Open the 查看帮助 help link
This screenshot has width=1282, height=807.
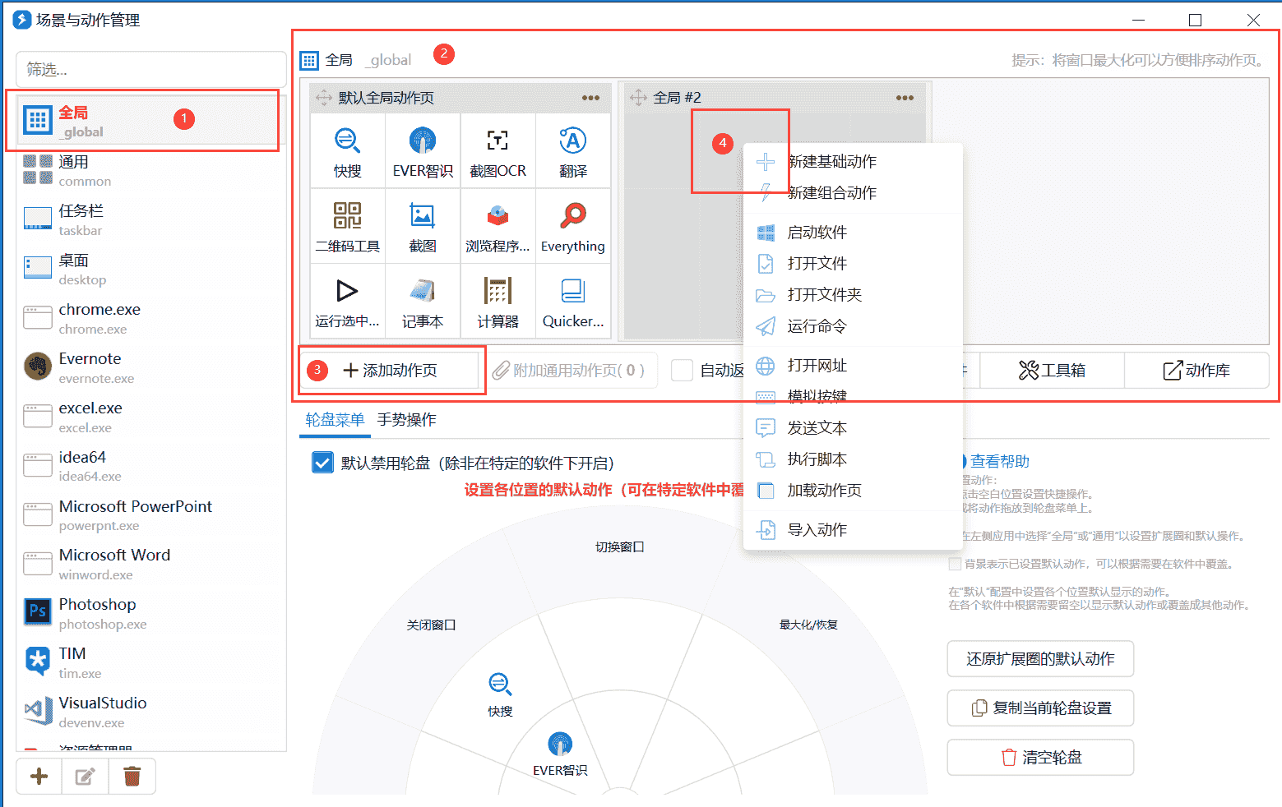pyautogui.click(x=998, y=462)
